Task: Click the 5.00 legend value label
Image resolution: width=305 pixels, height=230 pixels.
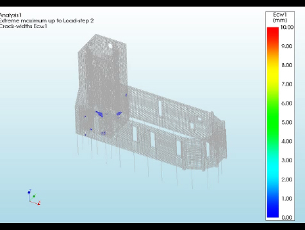Action: tap(286, 122)
